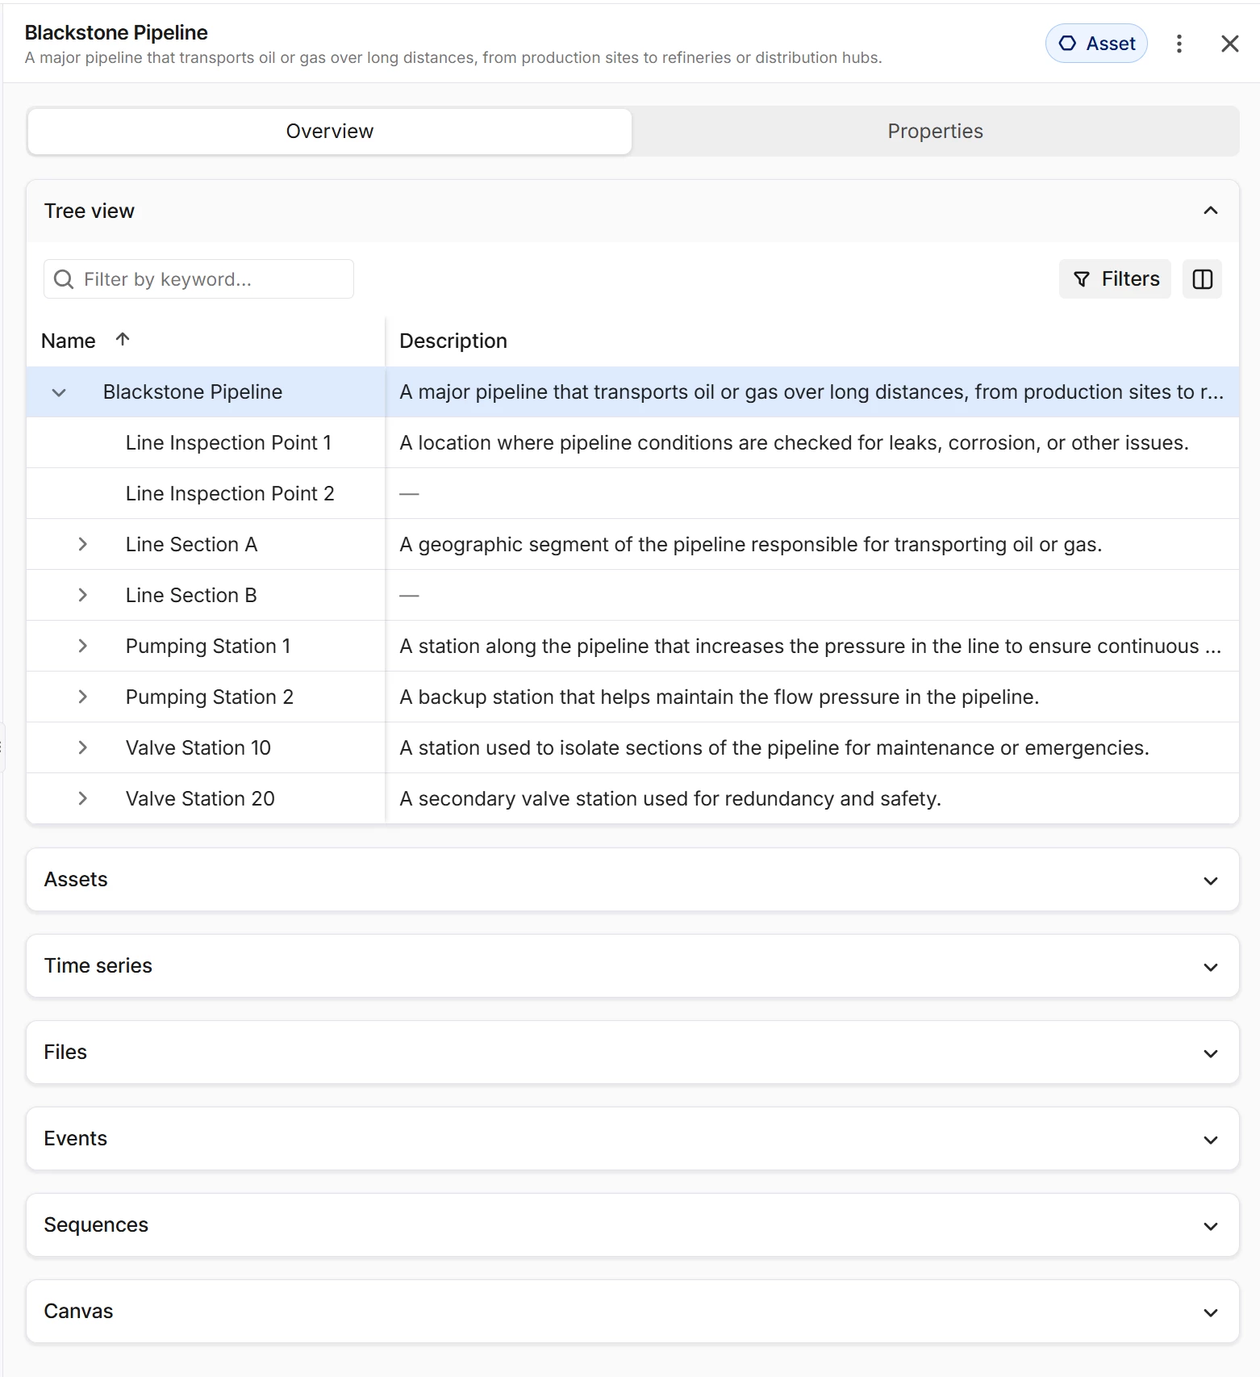Click the Description column header
1260x1377 pixels.
pos(453,341)
